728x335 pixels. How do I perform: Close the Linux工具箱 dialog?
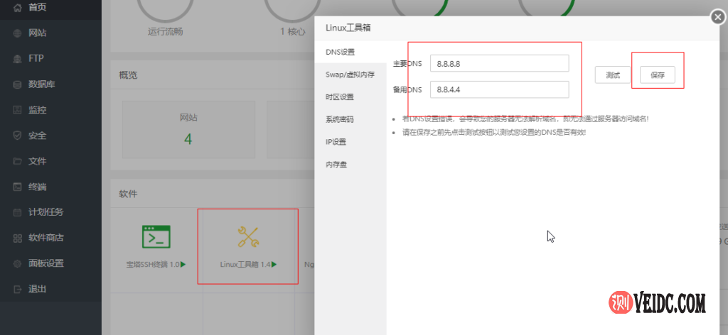pos(718,18)
